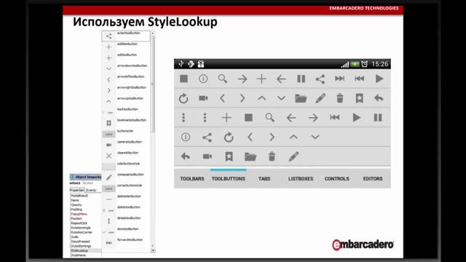Tap the gift icon in the Android status bar

pyautogui.click(x=201, y=63)
